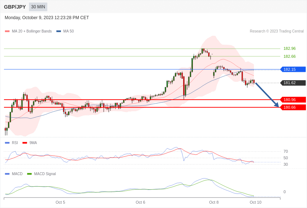Click the Oct 10 date axis label

[x=255, y=202]
